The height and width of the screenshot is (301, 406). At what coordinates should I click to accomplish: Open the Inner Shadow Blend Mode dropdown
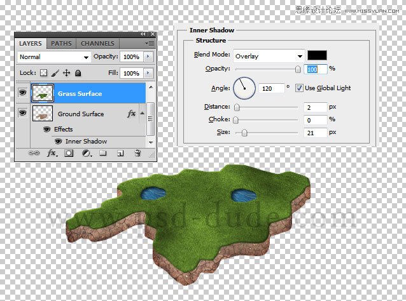(268, 56)
